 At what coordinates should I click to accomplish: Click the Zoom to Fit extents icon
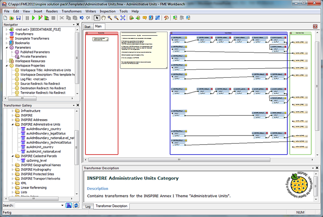tap(123, 18)
